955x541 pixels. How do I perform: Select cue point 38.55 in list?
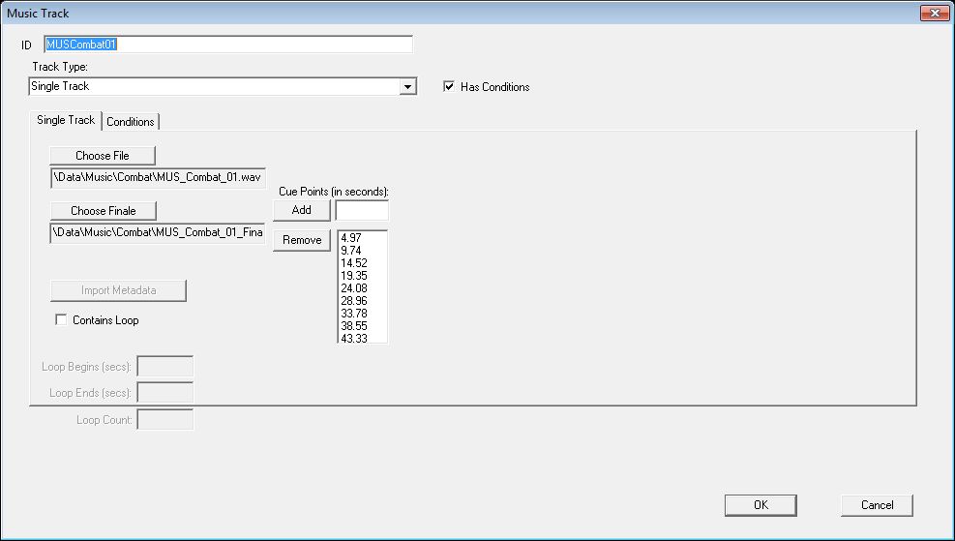pyautogui.click(x=363, y=326)
